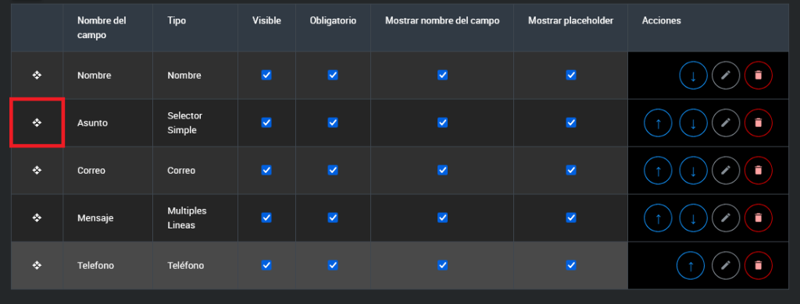Edit the Correo field with pencil icon
800x304 pixels.
point(726,171)
